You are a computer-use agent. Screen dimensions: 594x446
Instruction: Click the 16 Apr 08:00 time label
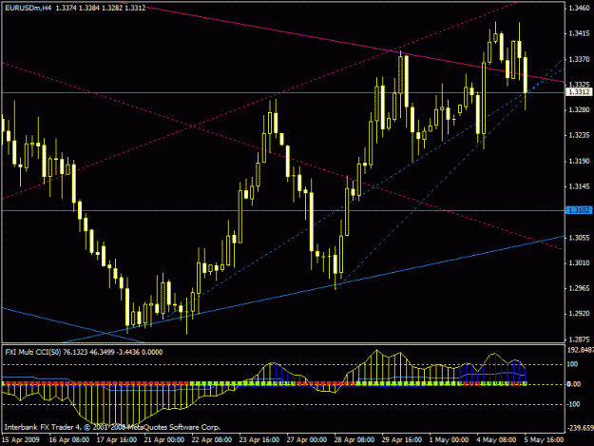click(69, 440)
